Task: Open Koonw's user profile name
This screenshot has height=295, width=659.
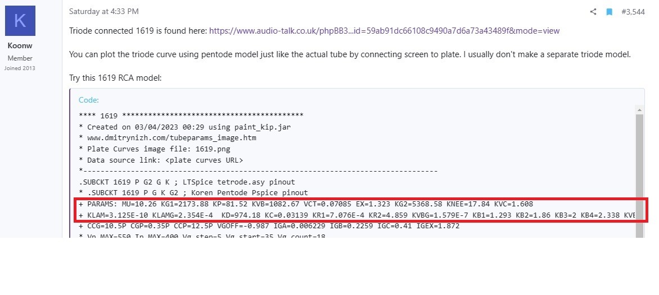Action: point(20,45)
